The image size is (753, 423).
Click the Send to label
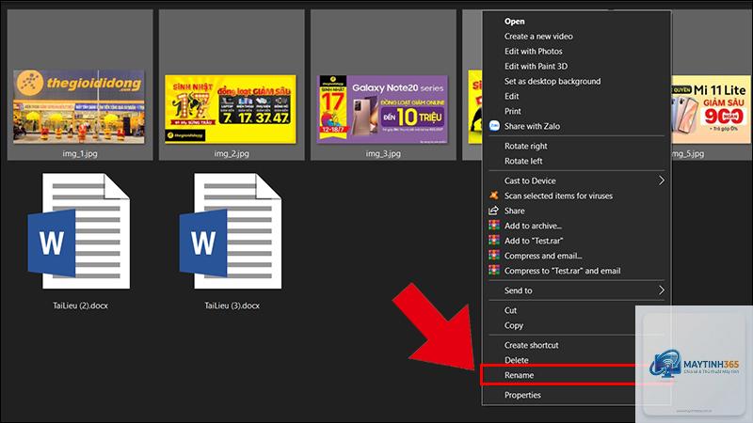(519, 290)
